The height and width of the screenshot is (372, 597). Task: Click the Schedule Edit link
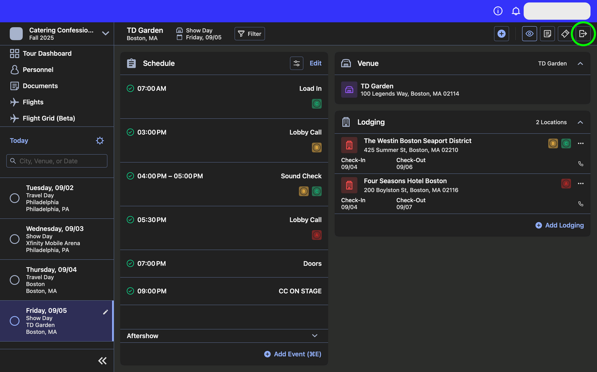click(315, 63)
